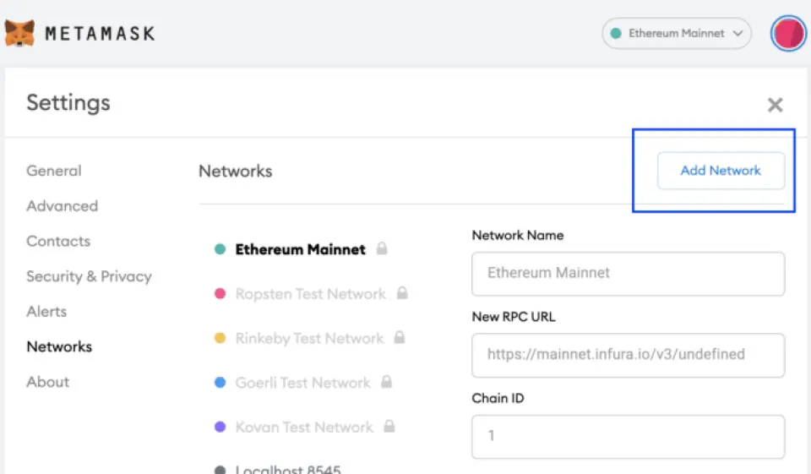Screen dimensions: 811x474
Task: Click the MetaMask fox logo
Action: click(19, 34)
